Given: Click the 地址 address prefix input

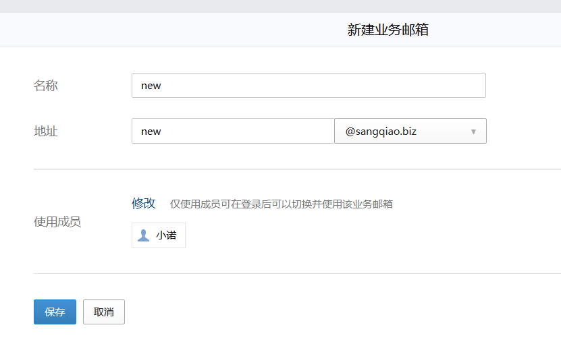Looking at the screenshot, I should pos(233,131).
